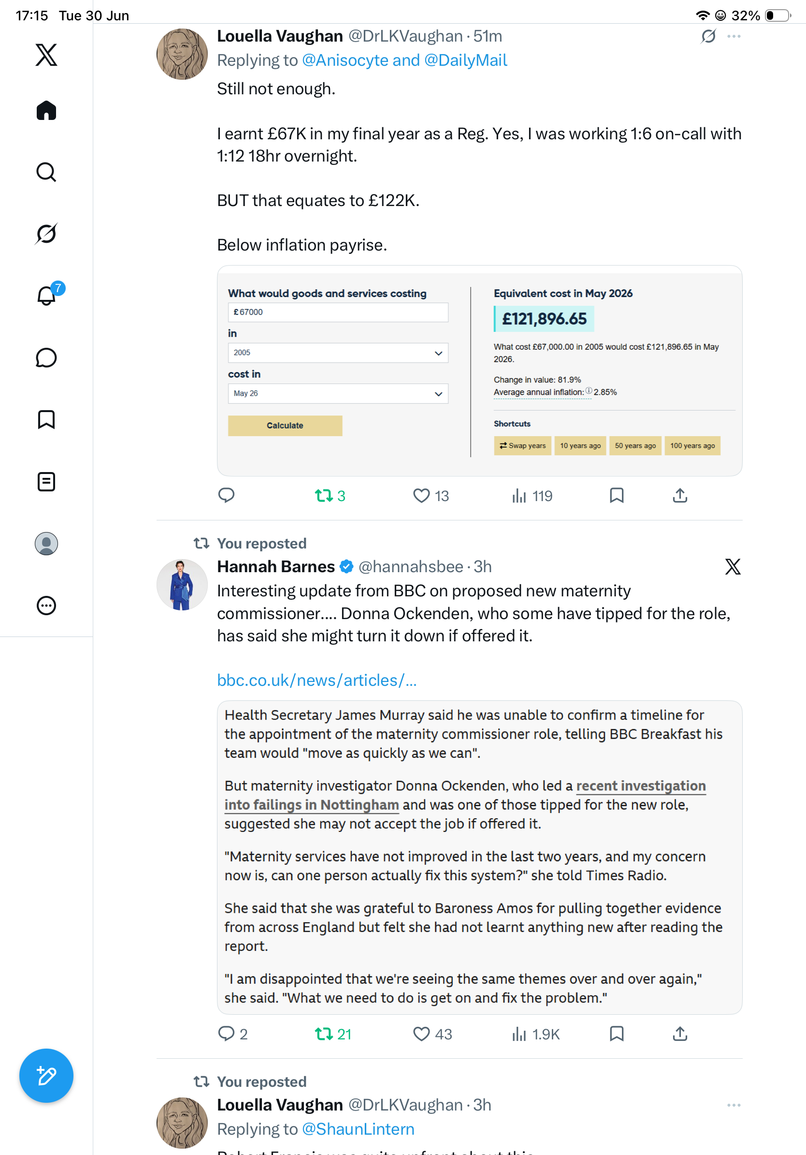Open the @ShaunLintern mention link
The width and height of the screenshot is (806, 1155).
pos(358,1129)
